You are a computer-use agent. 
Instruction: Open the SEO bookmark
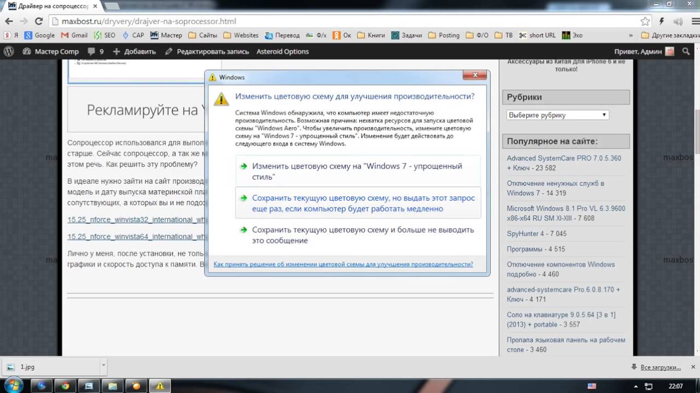pyautogui.click(x=104, y=35)
